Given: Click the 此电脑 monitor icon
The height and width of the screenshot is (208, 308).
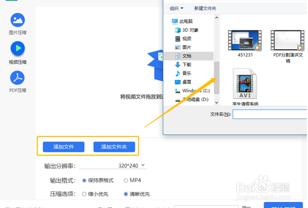Looking at the screenshot, I should (175, 21).
